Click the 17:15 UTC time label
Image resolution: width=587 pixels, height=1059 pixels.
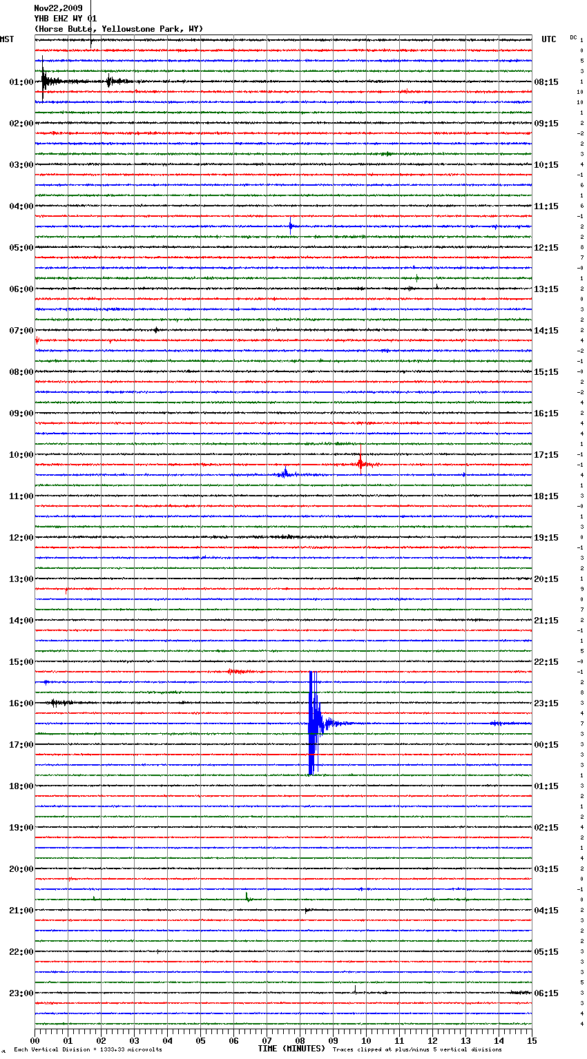546,455
